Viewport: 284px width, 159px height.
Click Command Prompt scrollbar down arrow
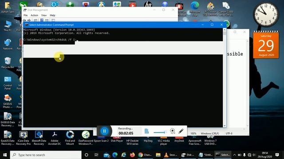(x=225, y=125)
